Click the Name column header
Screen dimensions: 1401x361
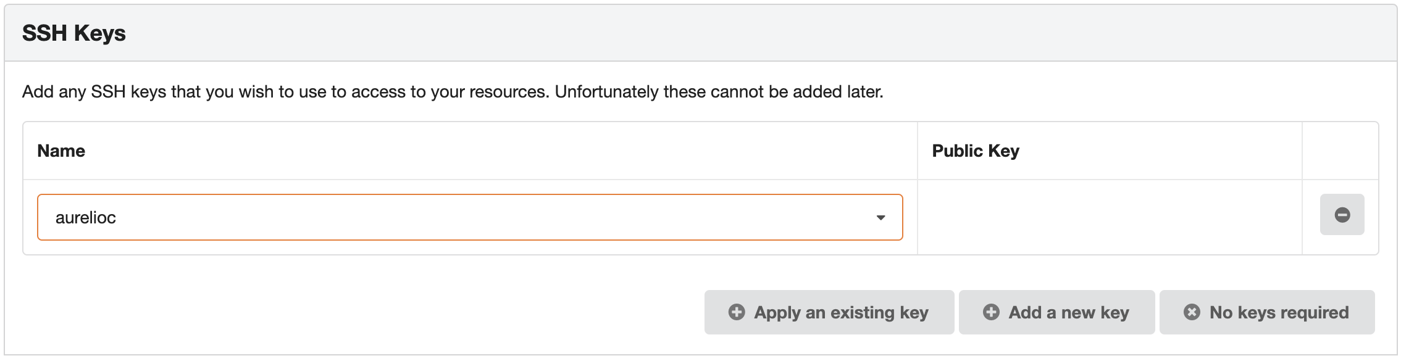point(61,151)
